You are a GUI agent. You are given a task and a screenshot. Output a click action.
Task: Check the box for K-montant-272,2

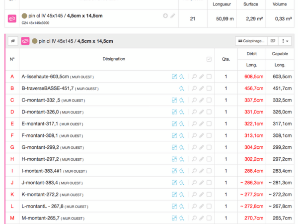click(209, 195)
